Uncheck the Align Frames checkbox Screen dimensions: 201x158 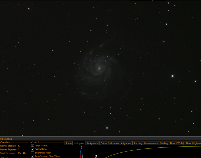(33, 146)
